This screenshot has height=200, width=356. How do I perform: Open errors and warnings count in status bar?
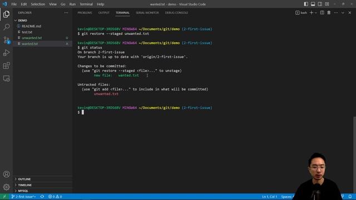(x=55, y=197)
